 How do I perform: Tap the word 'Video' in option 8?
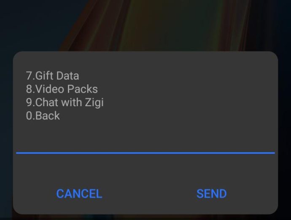coord(50,89)
